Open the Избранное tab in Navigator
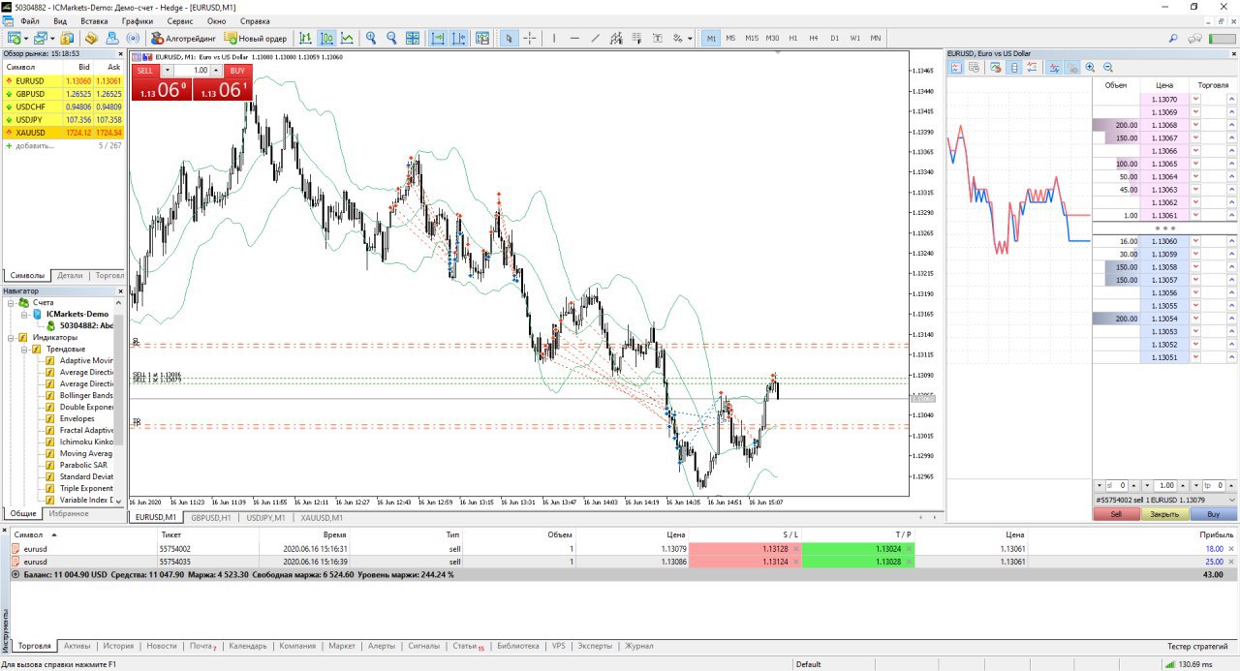Image resolution: width=1240 pixels, height=671 pixels. point(69,513)
